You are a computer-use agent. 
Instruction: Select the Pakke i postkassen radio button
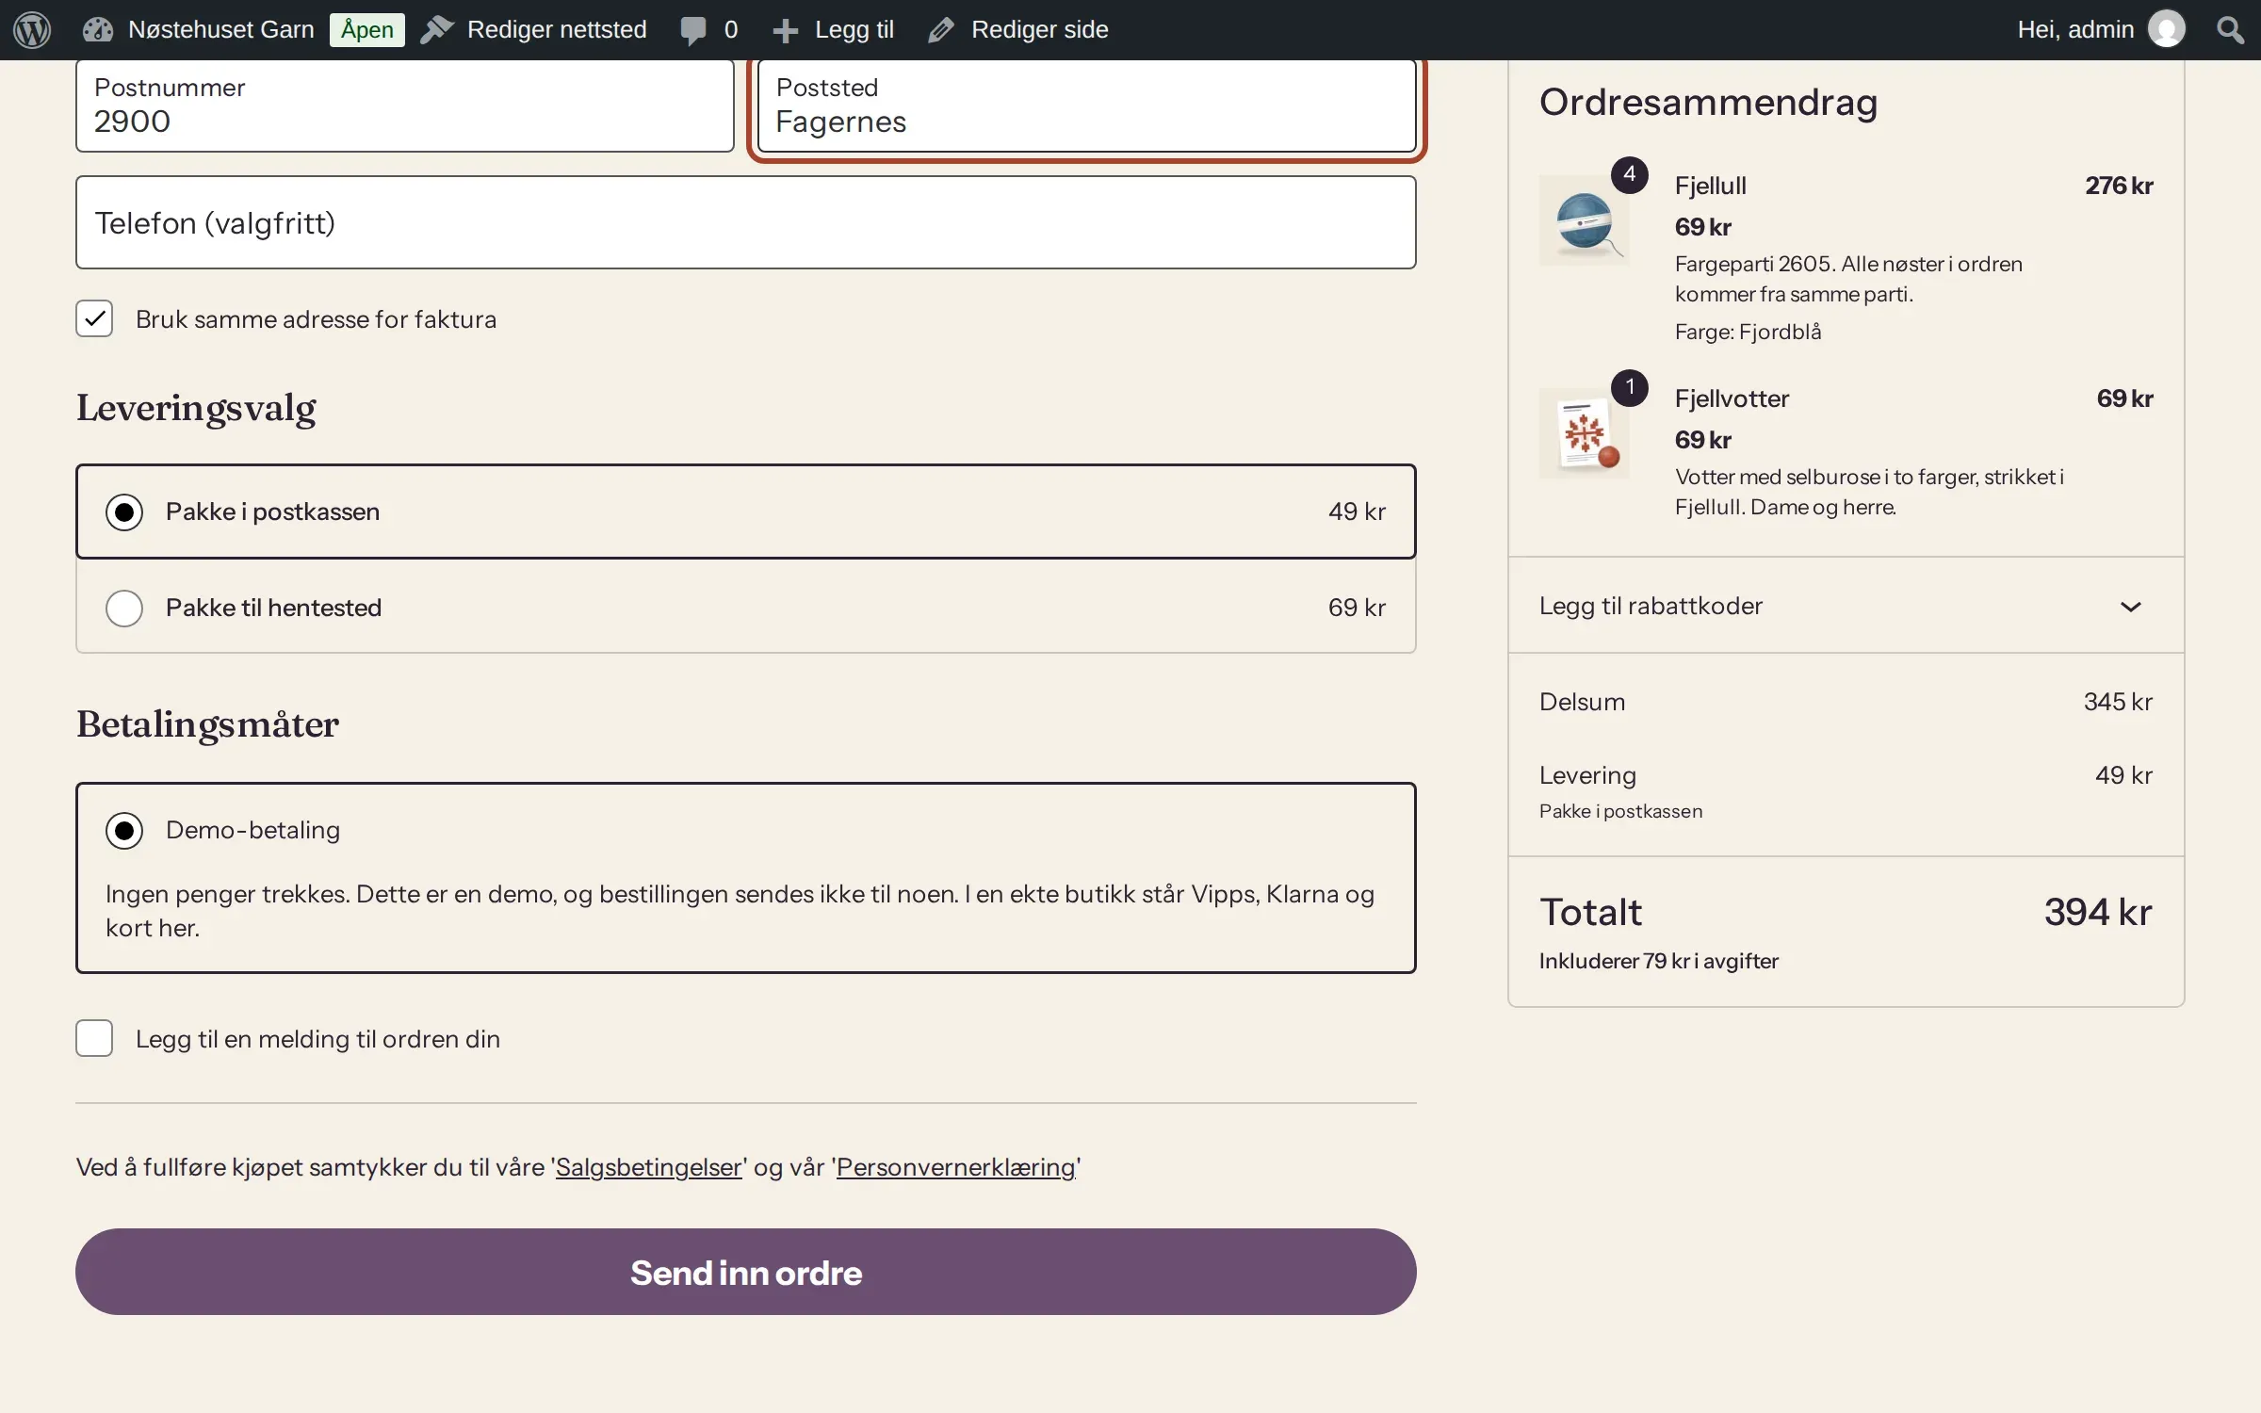click(124, 512)
